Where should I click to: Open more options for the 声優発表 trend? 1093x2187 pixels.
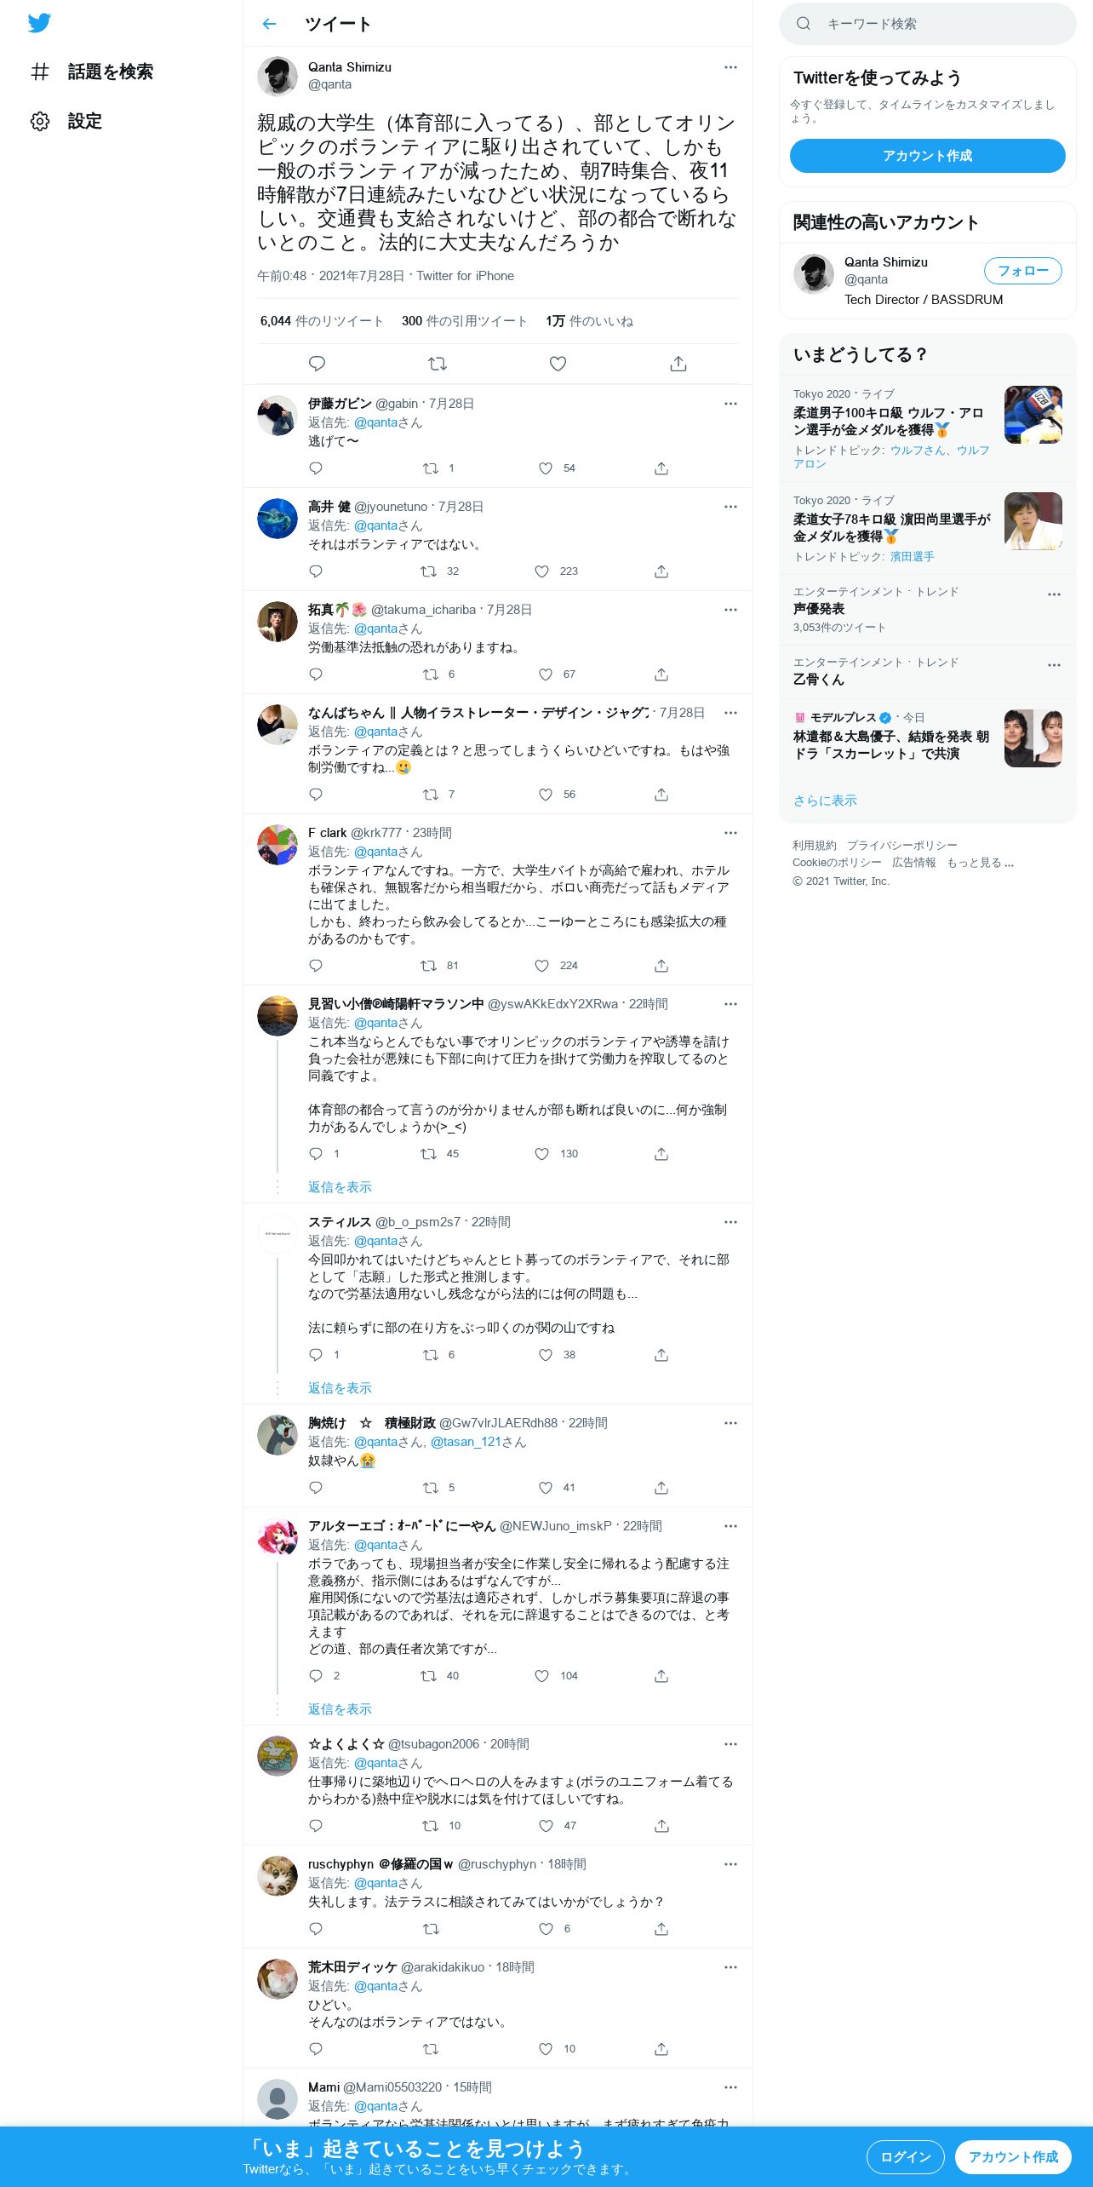pyautogui.click(x=1054, y=594)
